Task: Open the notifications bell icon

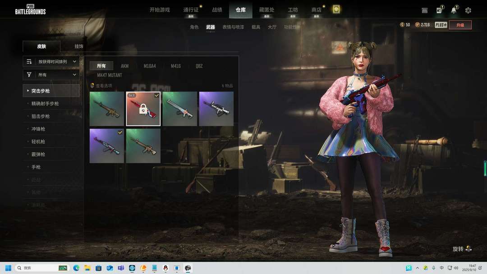Action: (454, 10)
